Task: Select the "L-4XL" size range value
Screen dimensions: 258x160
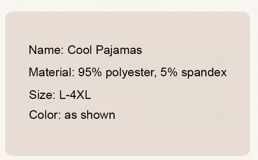Action: click(x=75, y=95)
